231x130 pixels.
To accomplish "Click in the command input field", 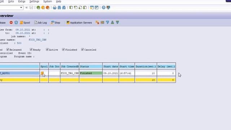I will [x=10, y=8].
